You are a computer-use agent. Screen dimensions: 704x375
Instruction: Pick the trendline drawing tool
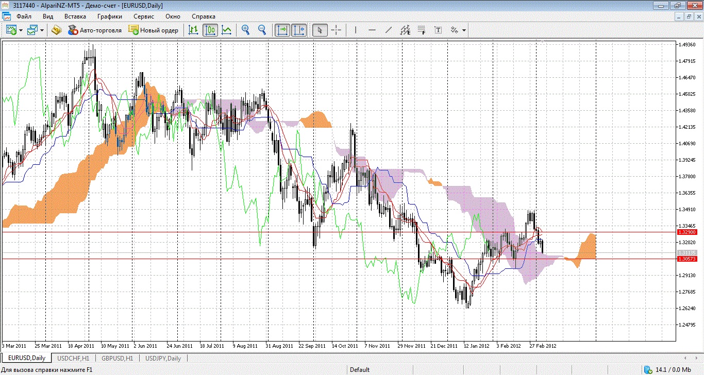(389, 30)
